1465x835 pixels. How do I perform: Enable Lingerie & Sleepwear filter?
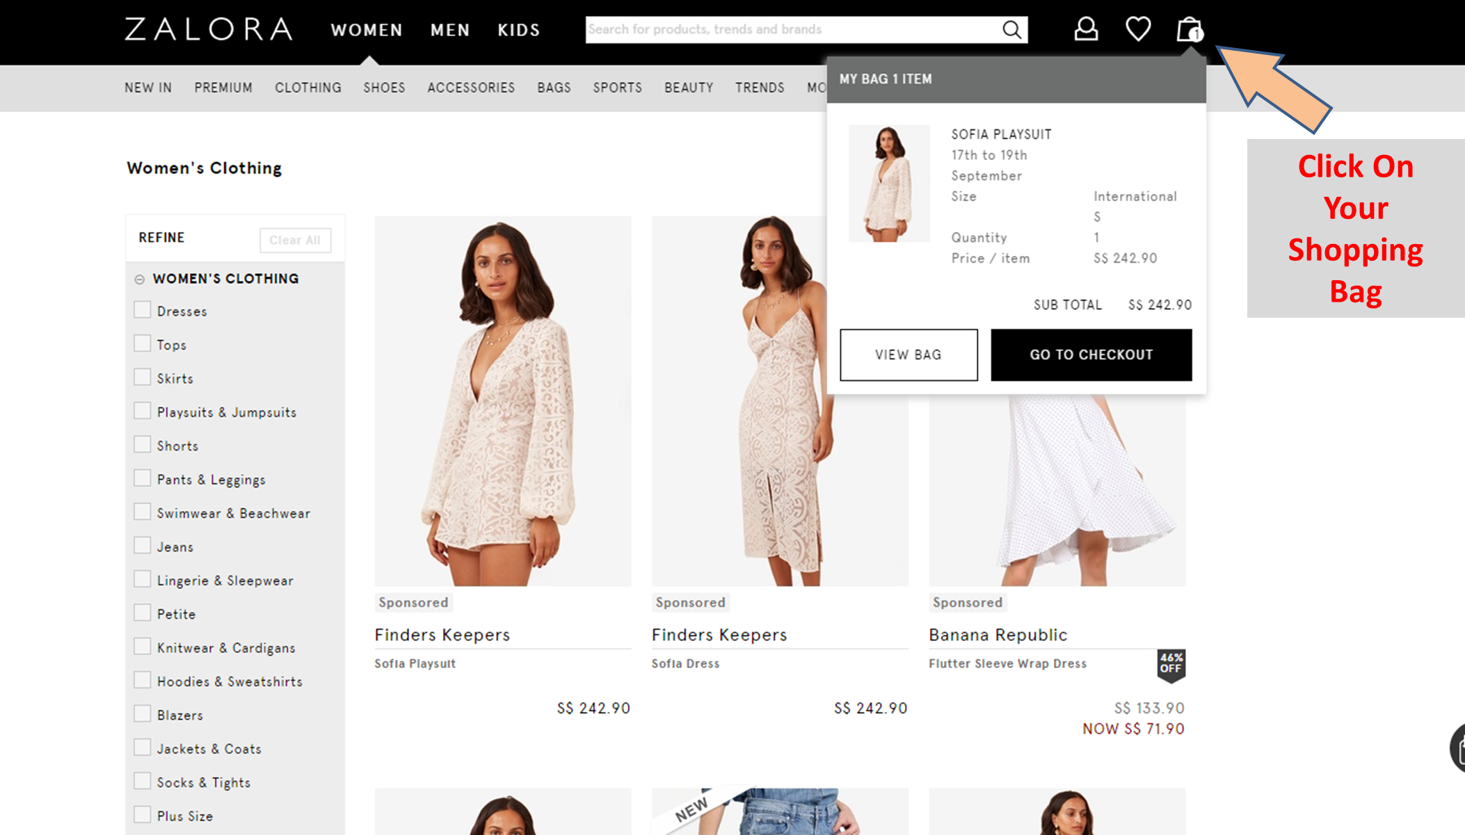point(142,579)
